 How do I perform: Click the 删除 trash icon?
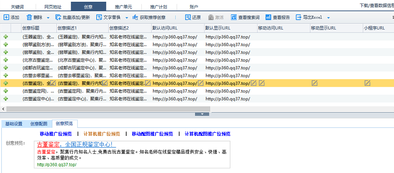(x=30, y=17)
